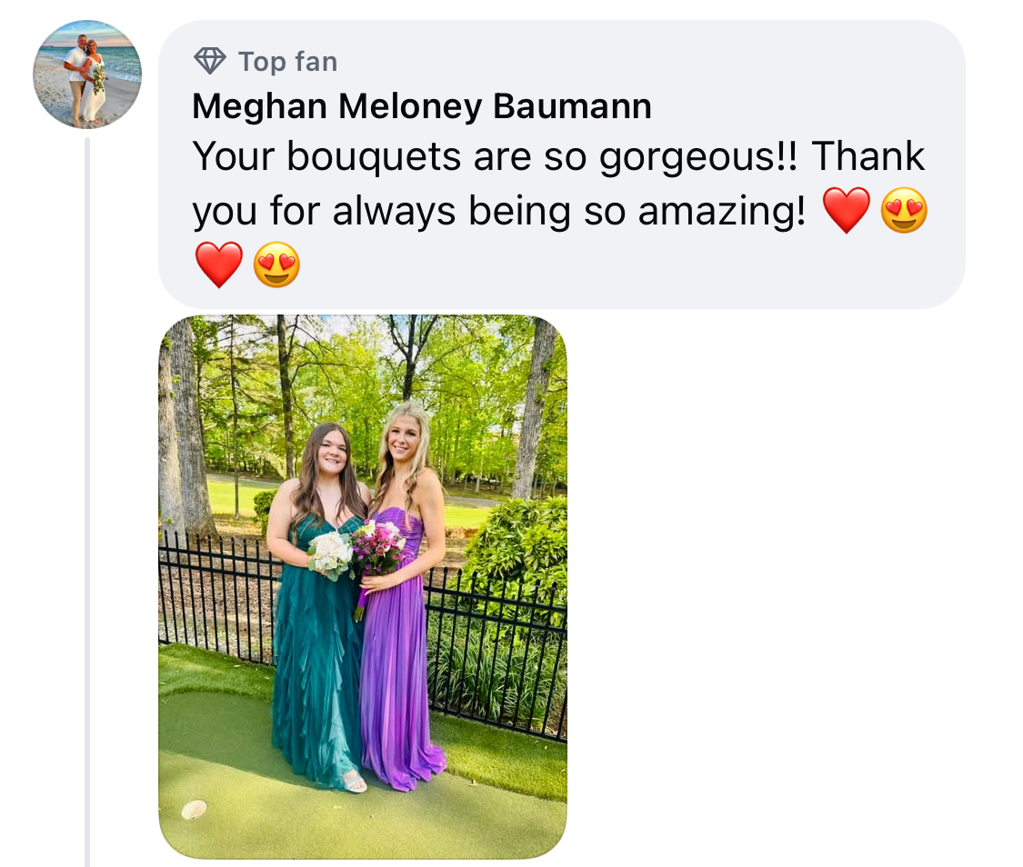Open Meghan Meloney Baumann's profile name link
Screen dimensions: 1023x867
coord(421,105)
